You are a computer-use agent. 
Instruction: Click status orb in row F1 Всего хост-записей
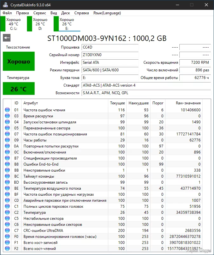(x=7, y=242)
